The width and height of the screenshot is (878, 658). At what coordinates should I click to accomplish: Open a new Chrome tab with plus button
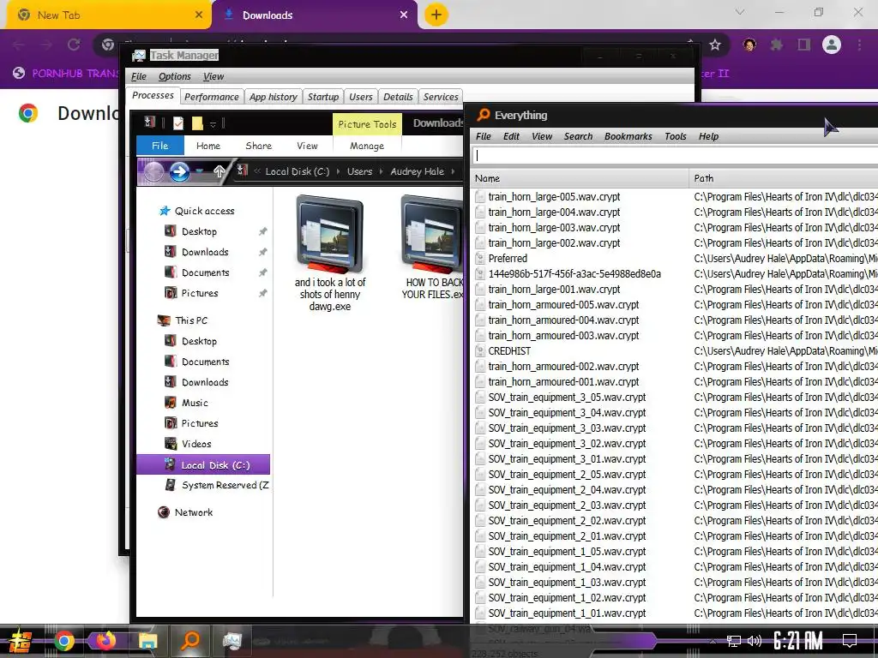(x=436, y=15)
